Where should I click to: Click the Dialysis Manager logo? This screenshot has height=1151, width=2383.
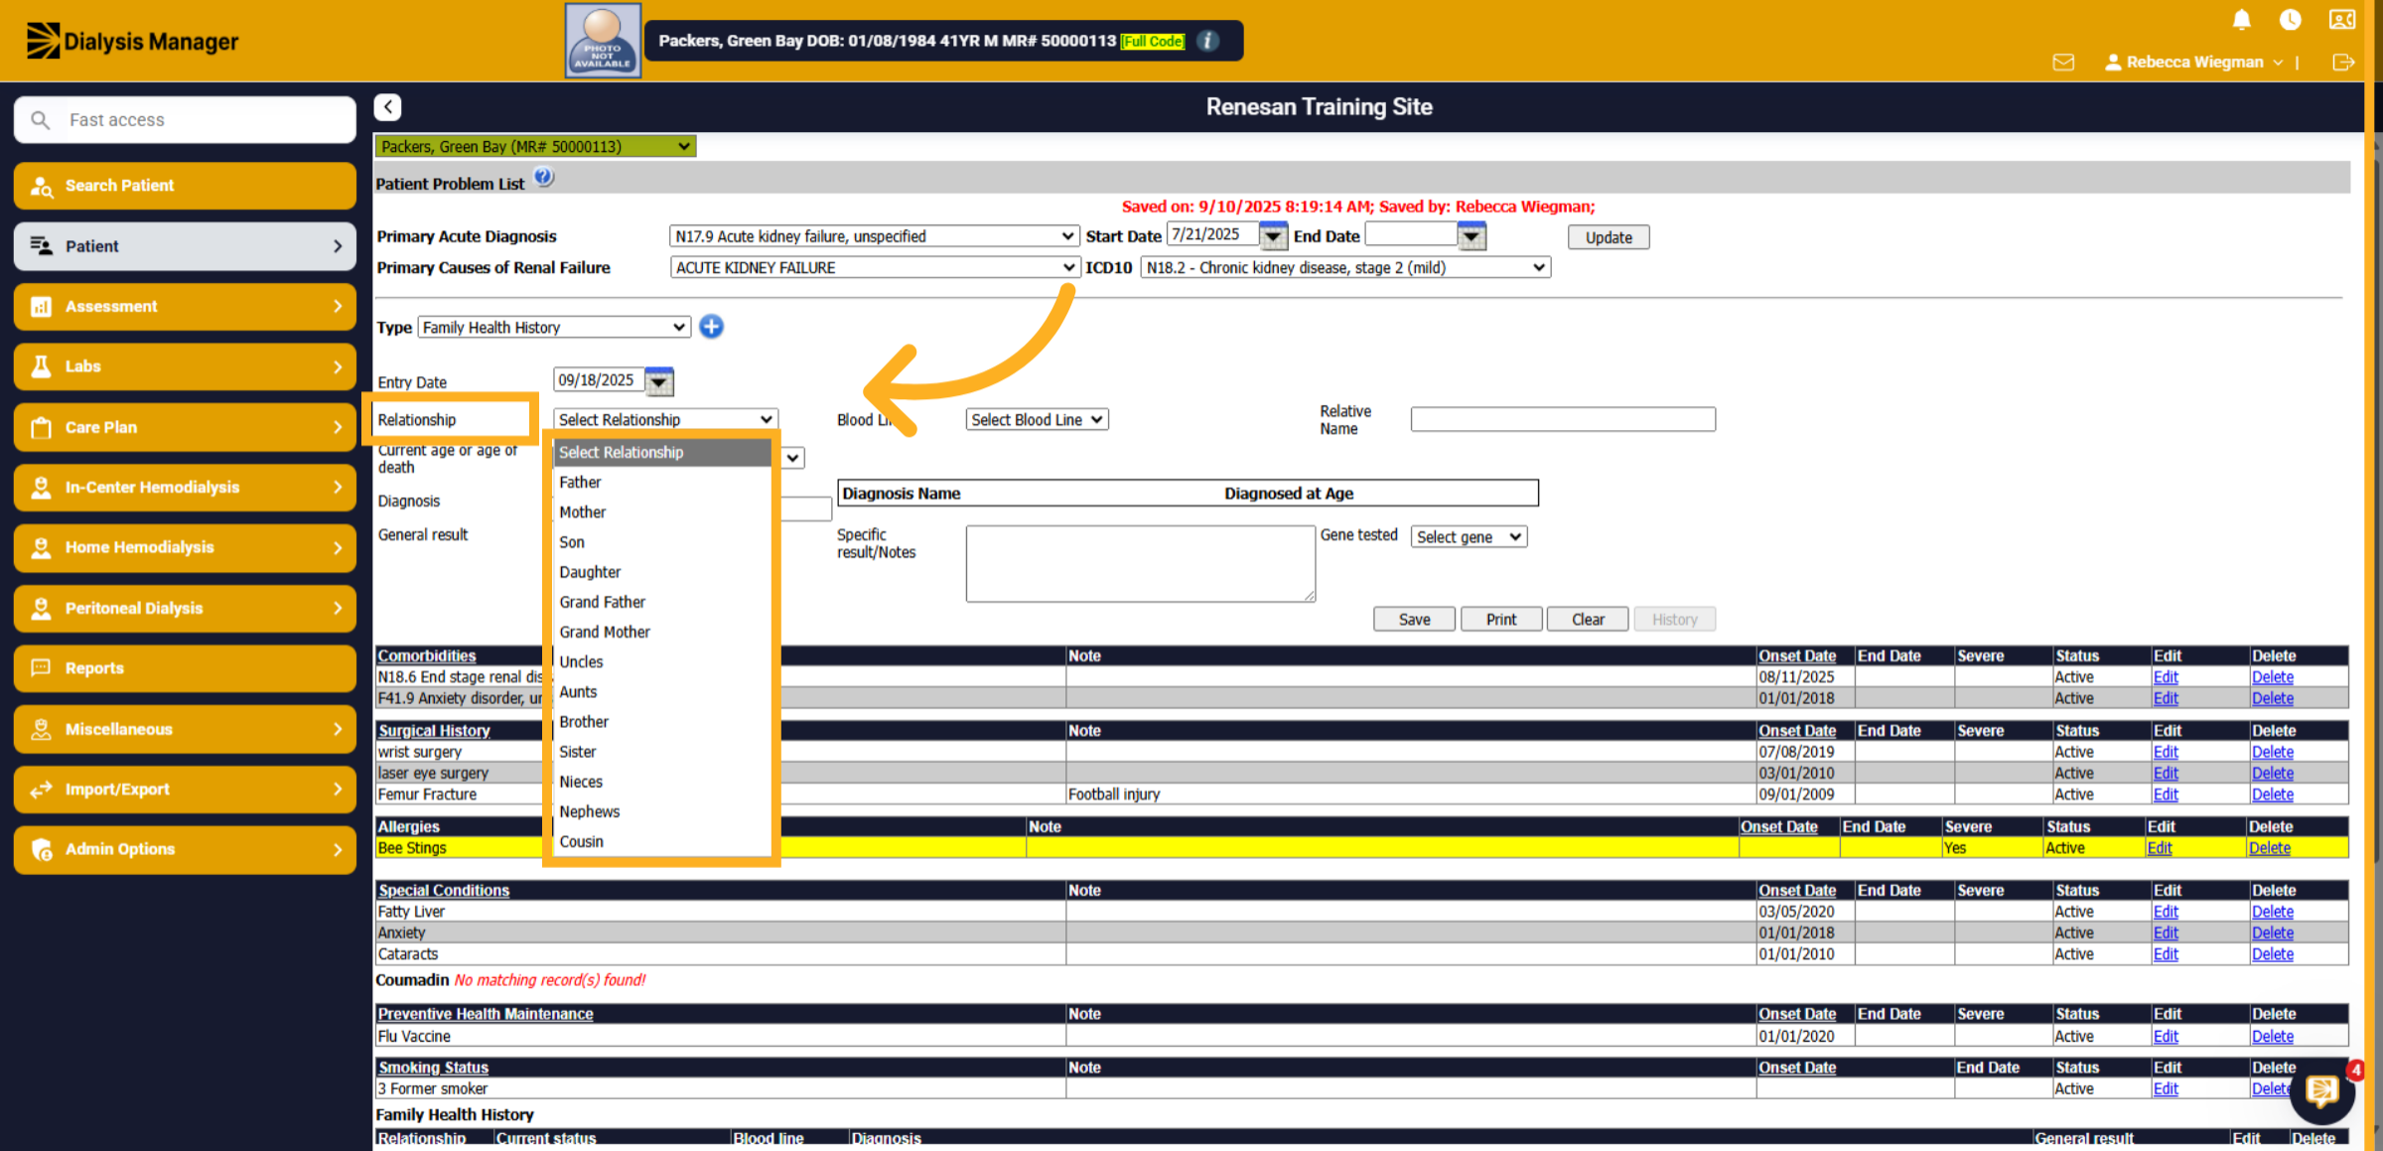point(132,41)
